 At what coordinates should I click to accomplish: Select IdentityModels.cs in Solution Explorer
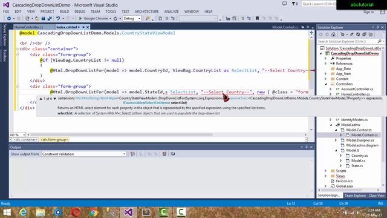[354, 120]
